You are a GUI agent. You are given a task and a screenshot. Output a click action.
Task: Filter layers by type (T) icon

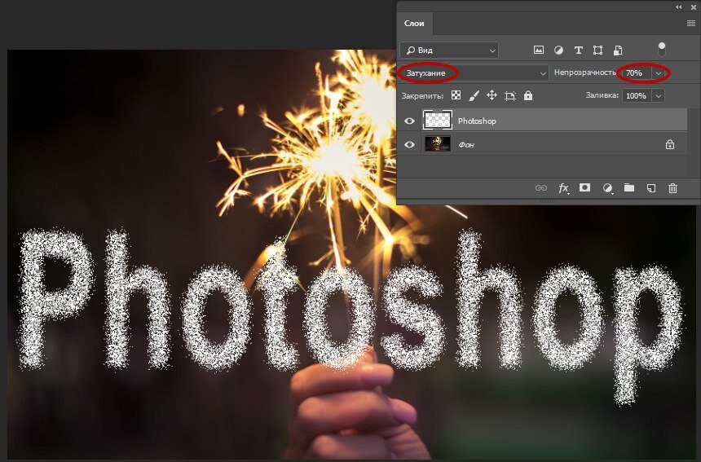578,50
